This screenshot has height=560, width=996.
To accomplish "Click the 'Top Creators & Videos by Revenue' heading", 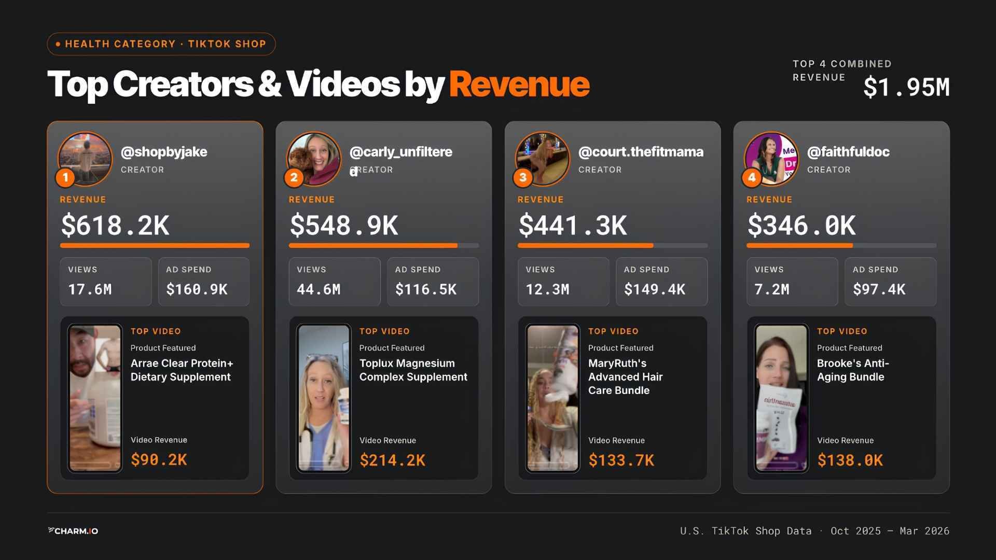I will point(318,85).
